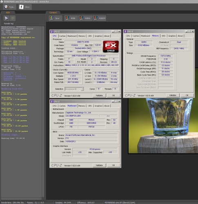Minimize the Mainboard CPU-Z window

113,102
